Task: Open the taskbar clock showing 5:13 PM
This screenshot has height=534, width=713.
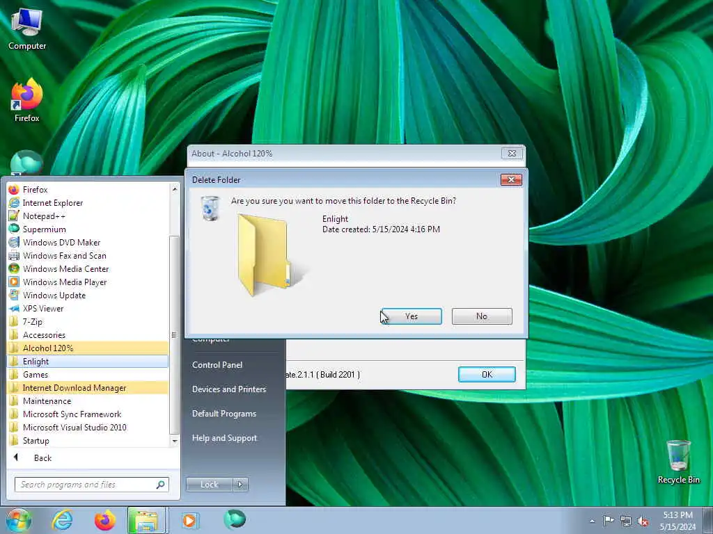Action: [677, 521]
